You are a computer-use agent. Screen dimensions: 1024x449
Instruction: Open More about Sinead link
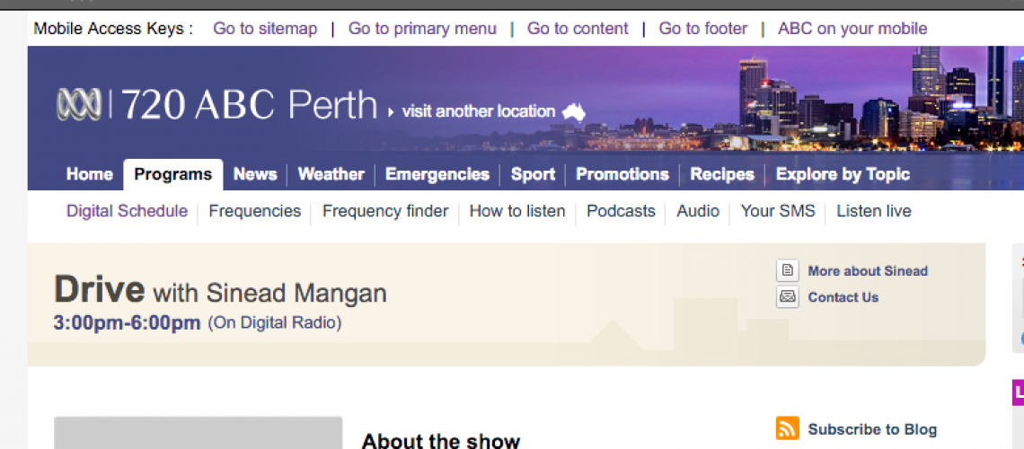point(868,271)
